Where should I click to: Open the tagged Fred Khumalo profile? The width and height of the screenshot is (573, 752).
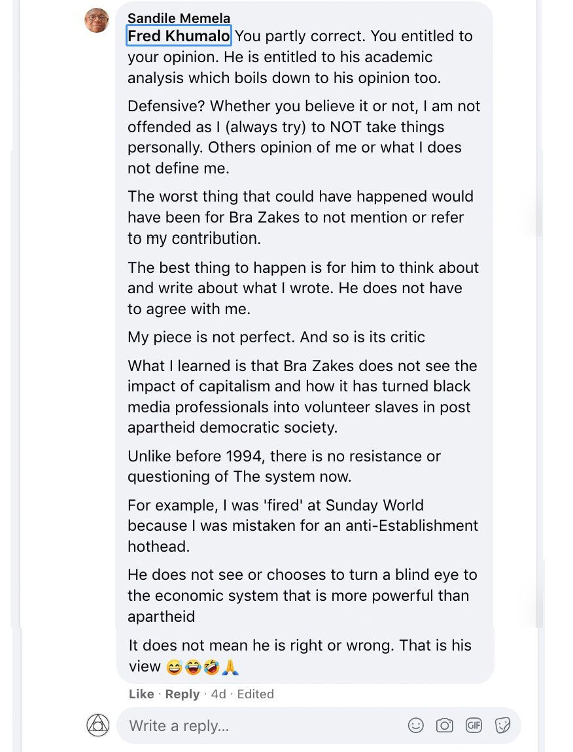[179, 36]
